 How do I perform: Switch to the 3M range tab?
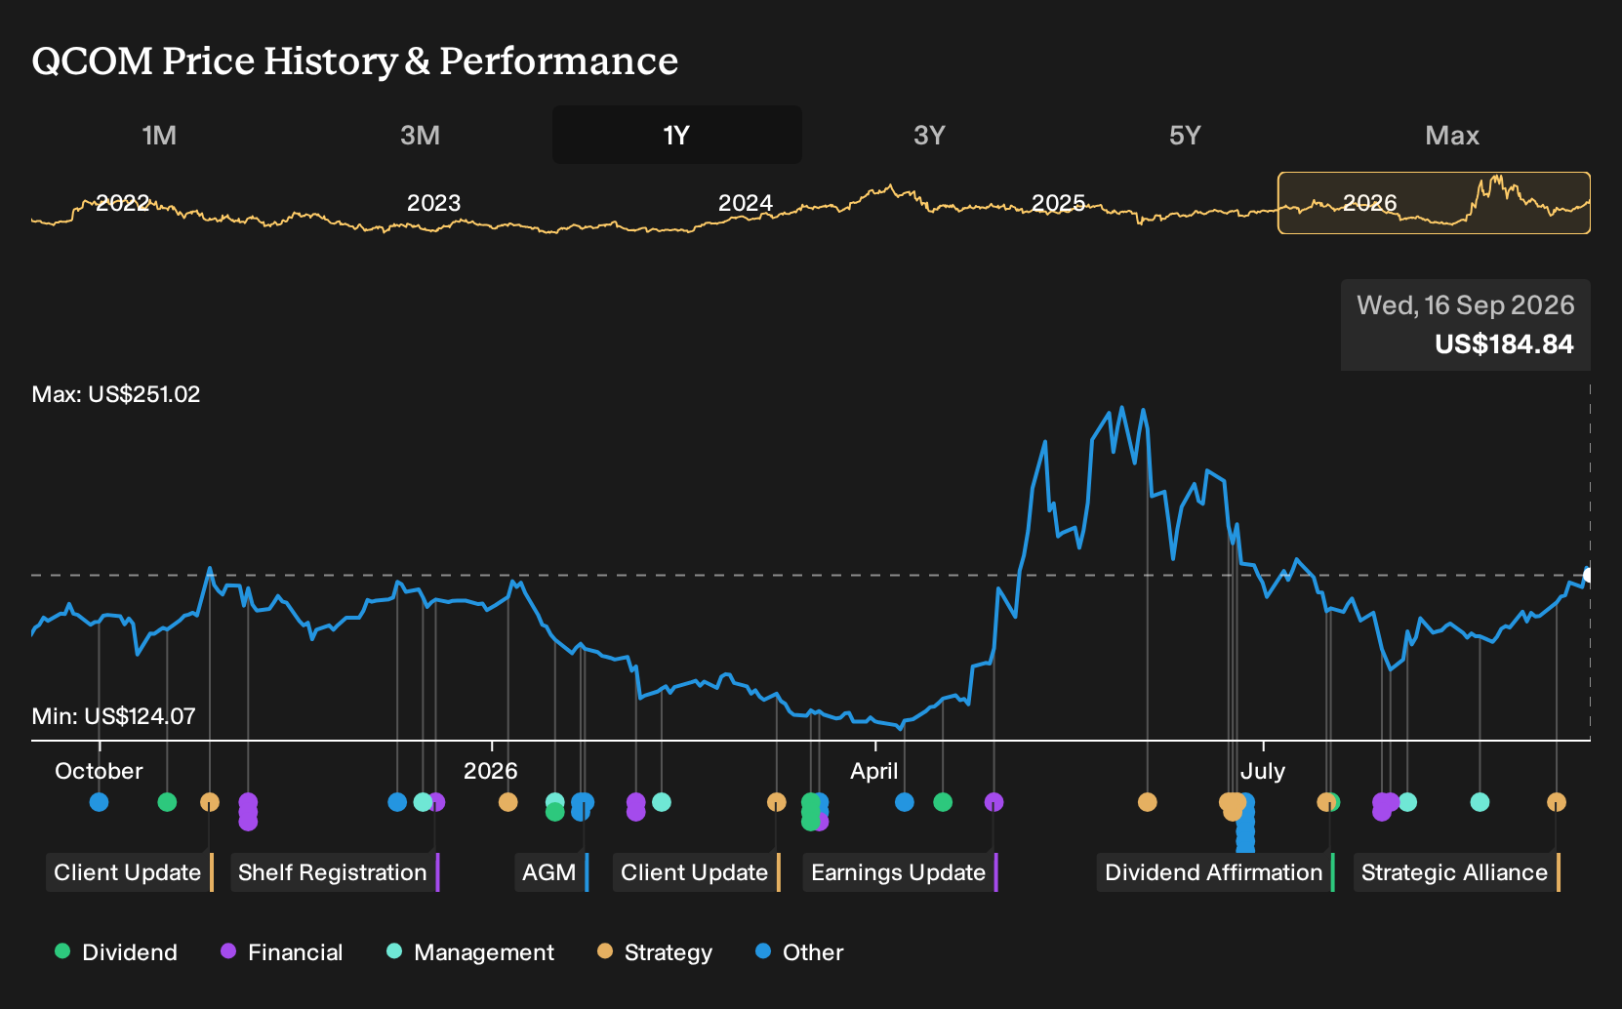pos(420,135)
